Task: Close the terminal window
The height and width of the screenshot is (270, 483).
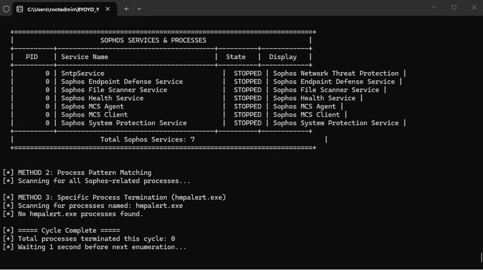Action: 474,7
